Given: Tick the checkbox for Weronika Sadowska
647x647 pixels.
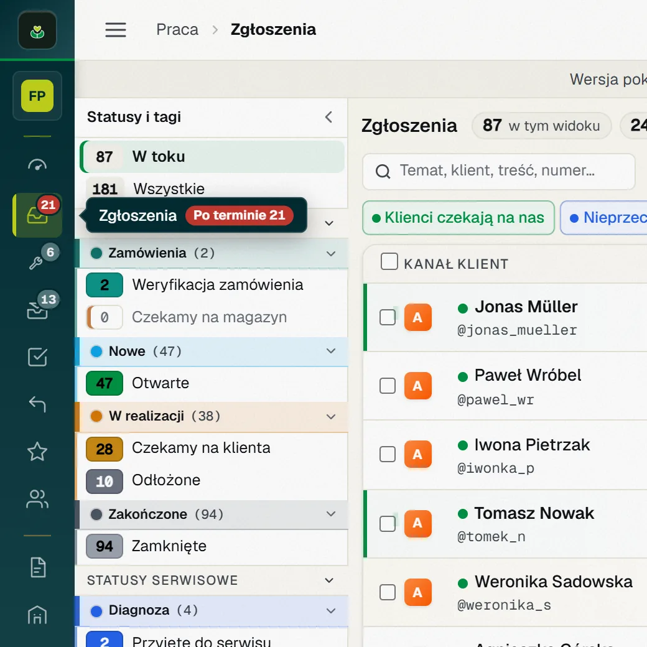Looking at the screenshot, I should (x=388, y=592).
